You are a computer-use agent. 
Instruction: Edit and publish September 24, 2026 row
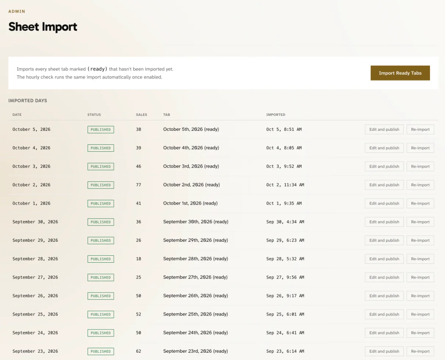(384, 333)
